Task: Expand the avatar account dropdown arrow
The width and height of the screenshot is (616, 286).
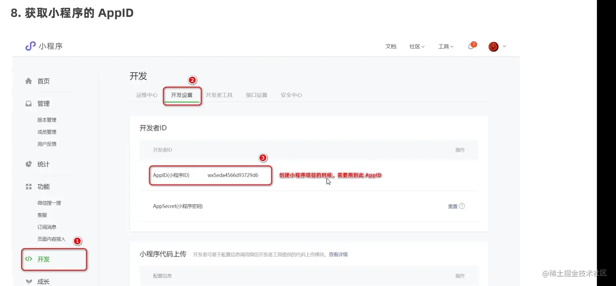Action: (x=504, y=46)
